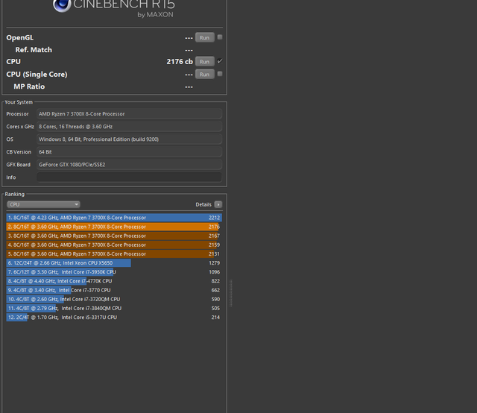Viewport: 477px width, 413px height.
Task: Select the Core i7-3840QM ranking row
Action: [114, 309]
